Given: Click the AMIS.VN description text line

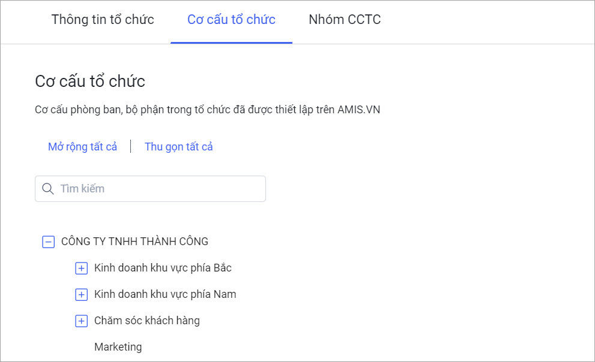Looking at the screenshot, I should pos(207,110).
